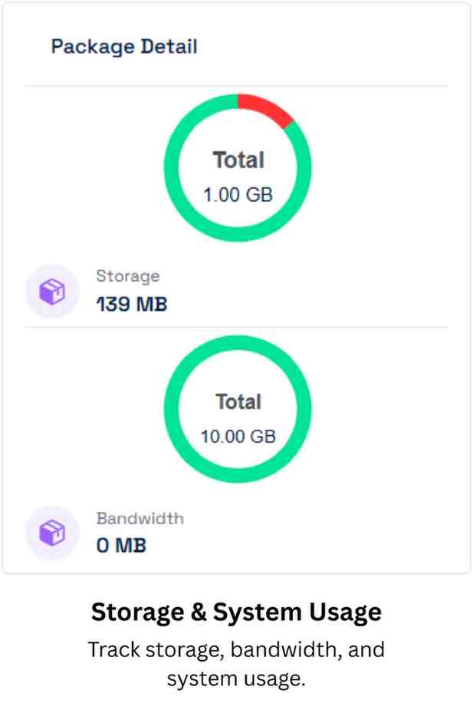Click the purple Bandwidth package box icon
Screen dimensions: 473x710
[51, 532]
